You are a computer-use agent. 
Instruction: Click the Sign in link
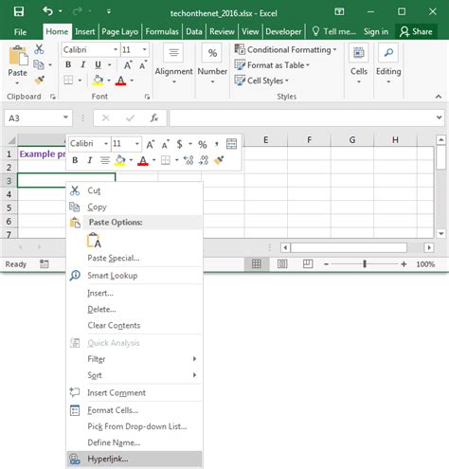(x=376, y=31)
